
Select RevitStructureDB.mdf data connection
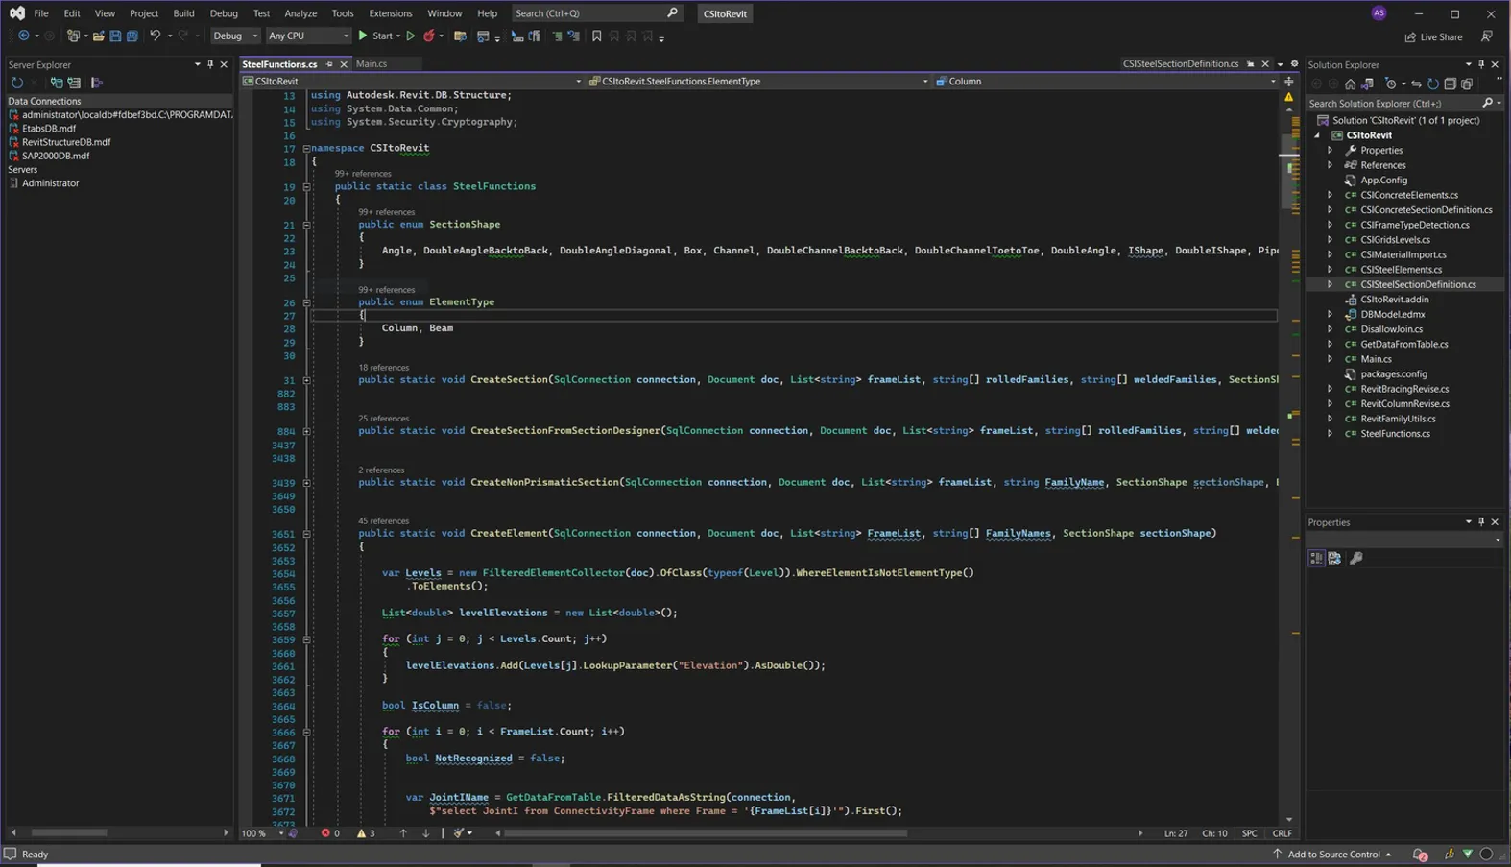coord(66,142)
